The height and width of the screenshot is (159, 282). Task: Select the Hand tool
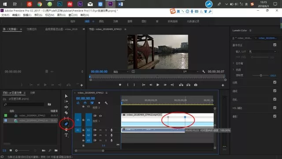pos(66,129)
